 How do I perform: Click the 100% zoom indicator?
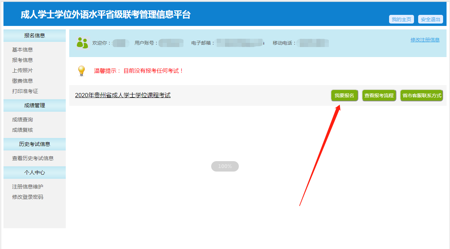pos(225,166)
